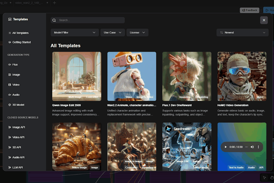Open the Seedream template thumbnail

coord(187,146)
